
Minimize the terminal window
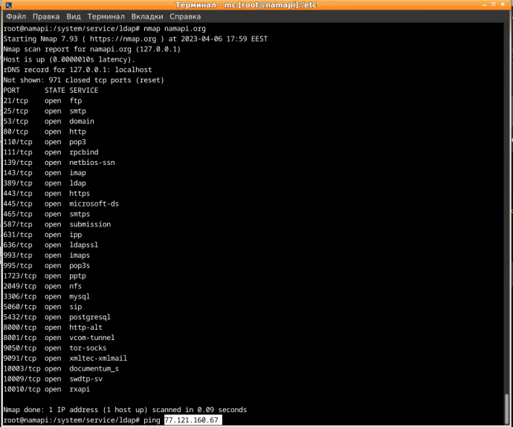[x=484, y=4]
